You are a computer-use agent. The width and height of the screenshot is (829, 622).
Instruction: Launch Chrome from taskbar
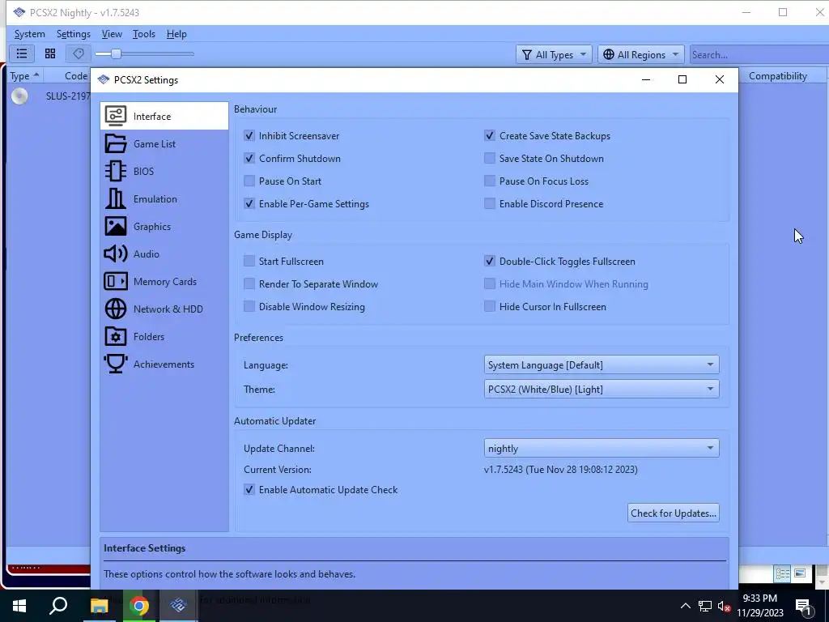[139, 606]
